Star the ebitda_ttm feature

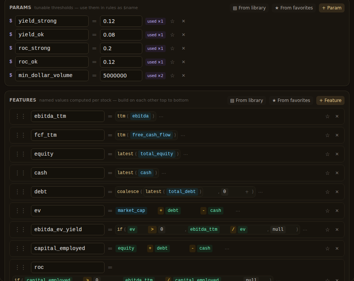327,116
